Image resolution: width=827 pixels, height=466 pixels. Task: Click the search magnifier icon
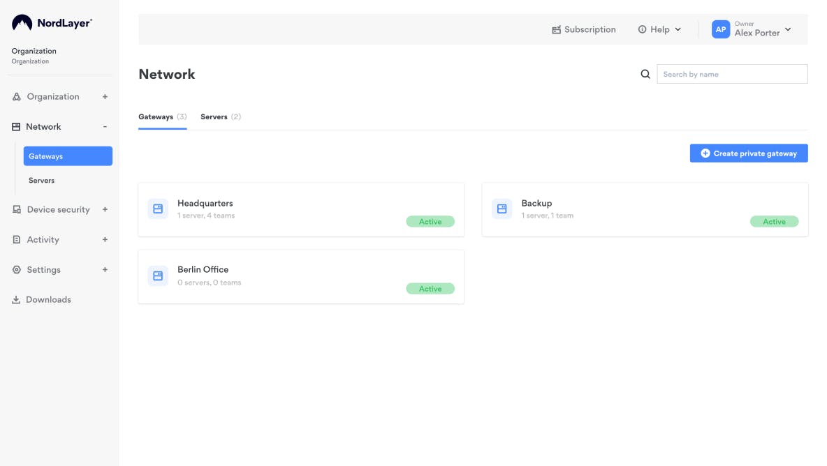(x=645, y=74)
